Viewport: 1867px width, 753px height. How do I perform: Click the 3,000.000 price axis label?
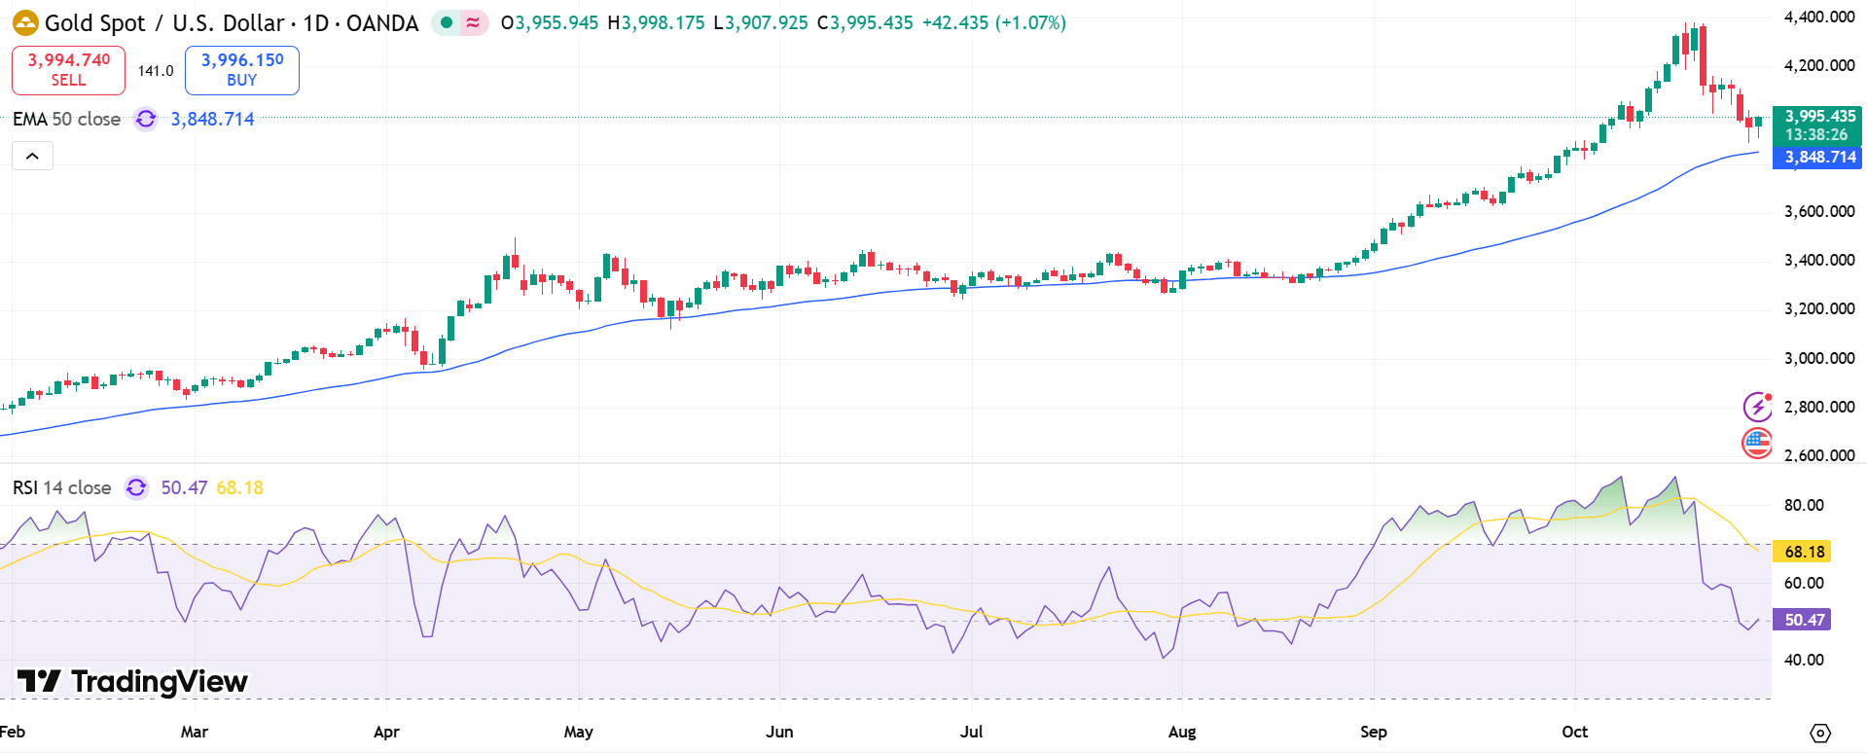coord(1819,358)
